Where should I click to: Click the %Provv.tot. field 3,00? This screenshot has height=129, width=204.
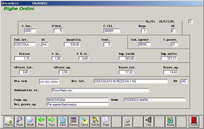[x=24, y=72]
